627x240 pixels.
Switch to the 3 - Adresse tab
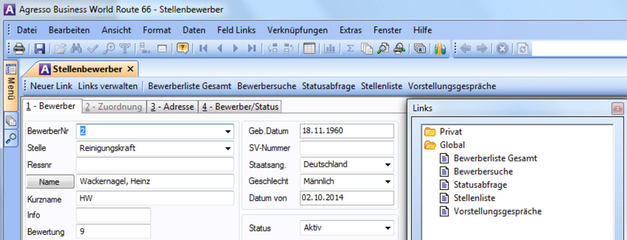point(172,107)
